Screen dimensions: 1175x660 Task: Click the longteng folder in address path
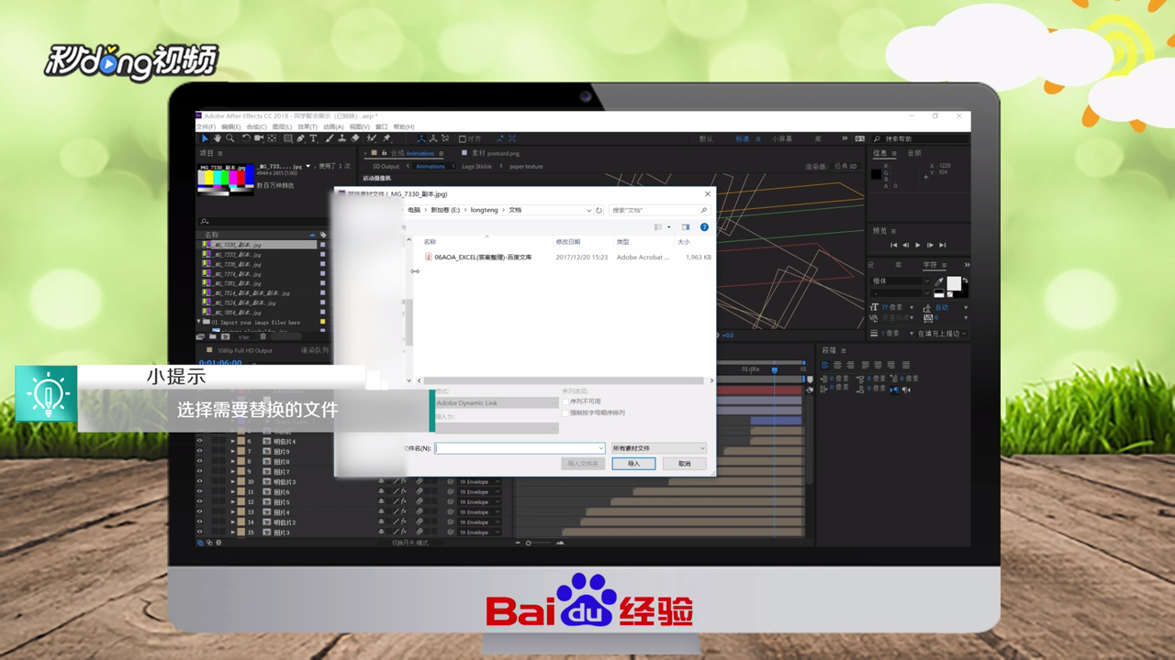pyautogui.click(x=485, y=210)
